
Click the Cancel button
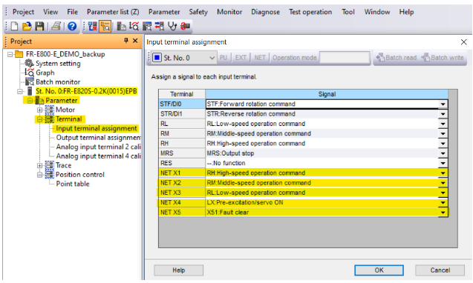pyautogui.click(x=440, y=270)
